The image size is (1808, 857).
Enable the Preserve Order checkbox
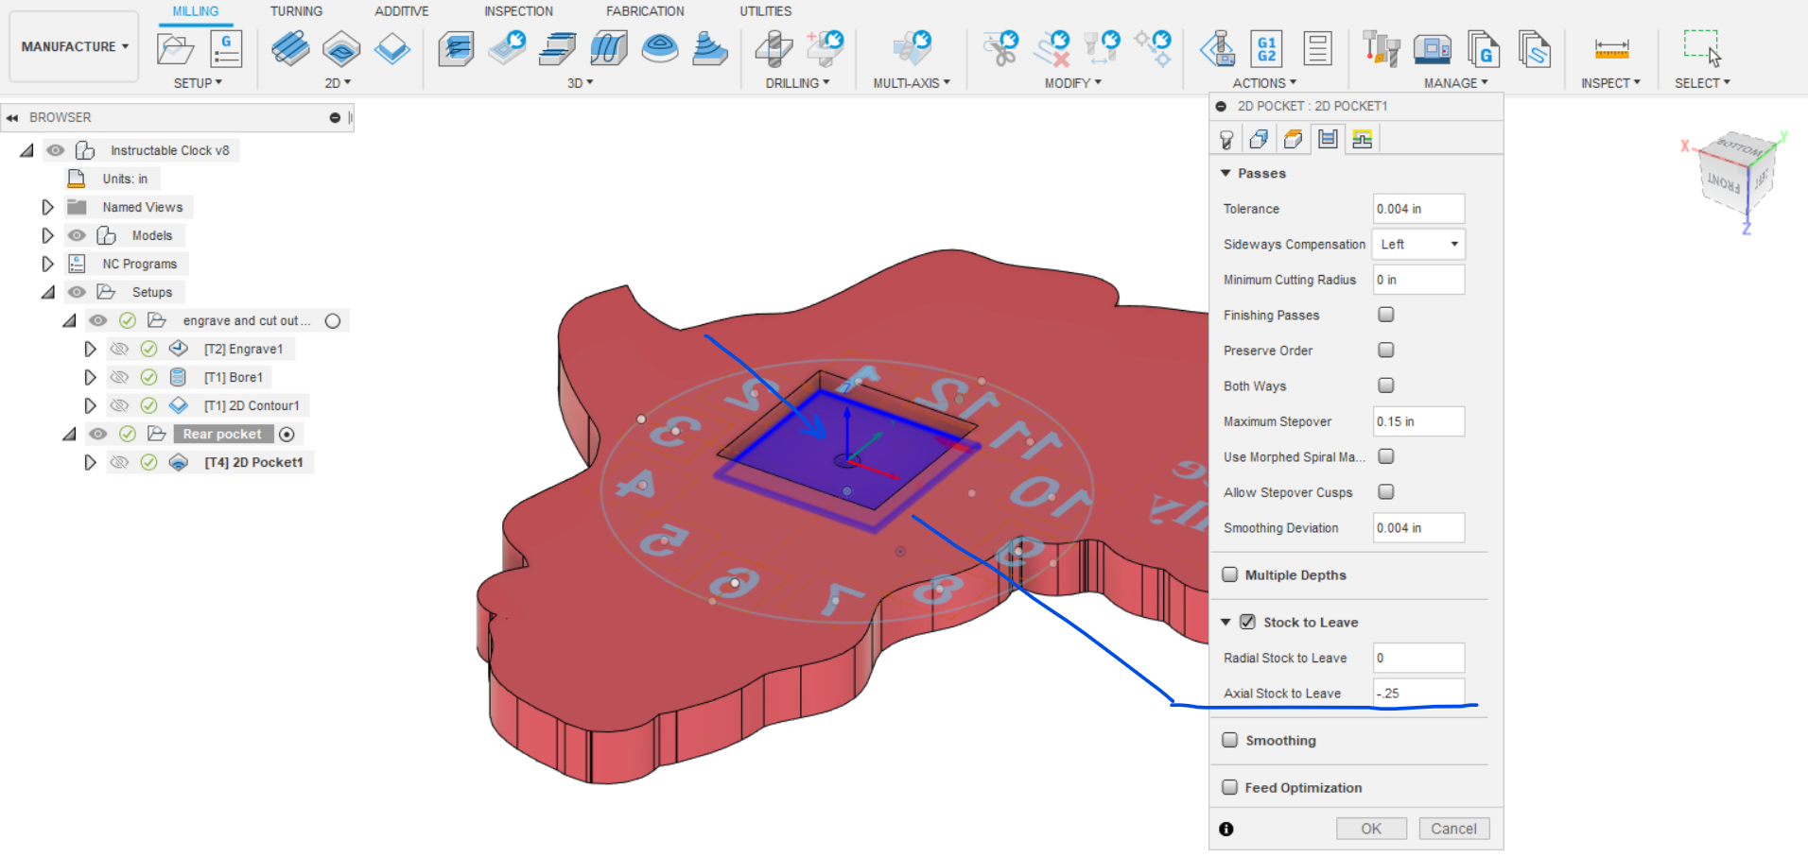pyautogui.click(x=1386, y=350)
